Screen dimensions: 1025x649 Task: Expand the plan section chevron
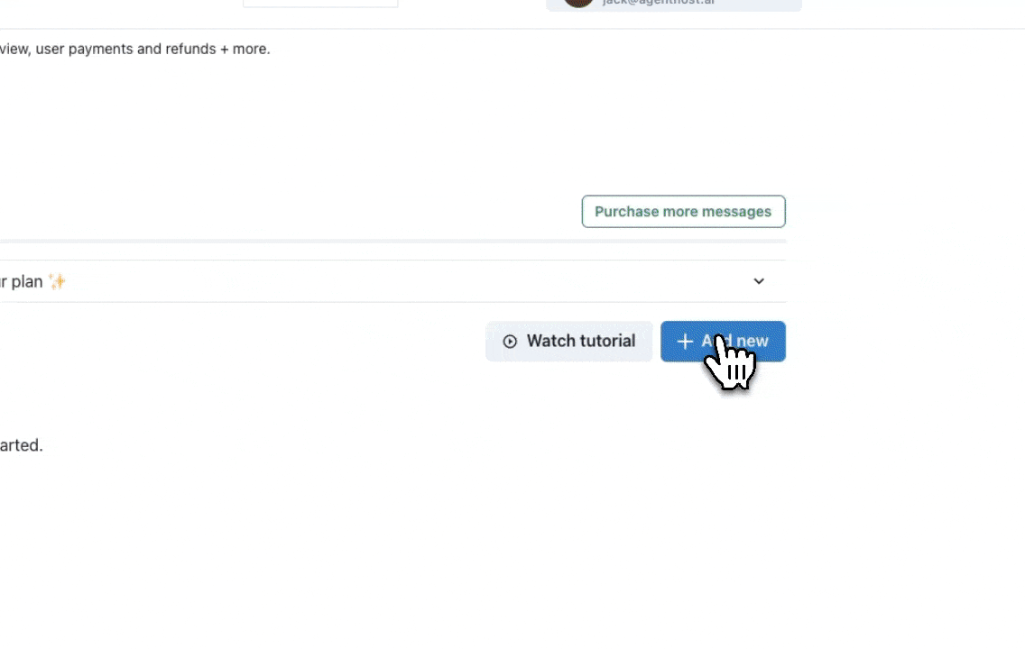[x=758, y=281]
